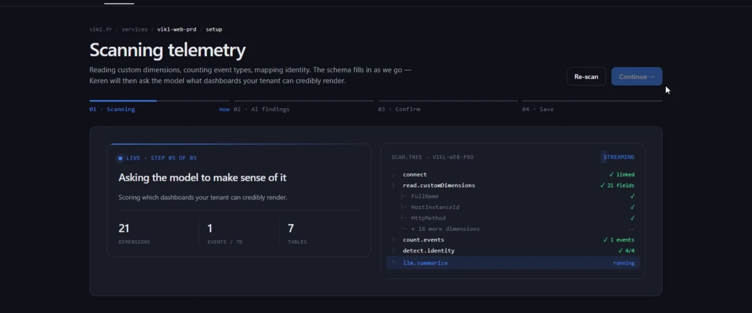The width and height of the screenshot is (752, 313).
Task: Click the Continue button
Action: [x=636, y=76]
